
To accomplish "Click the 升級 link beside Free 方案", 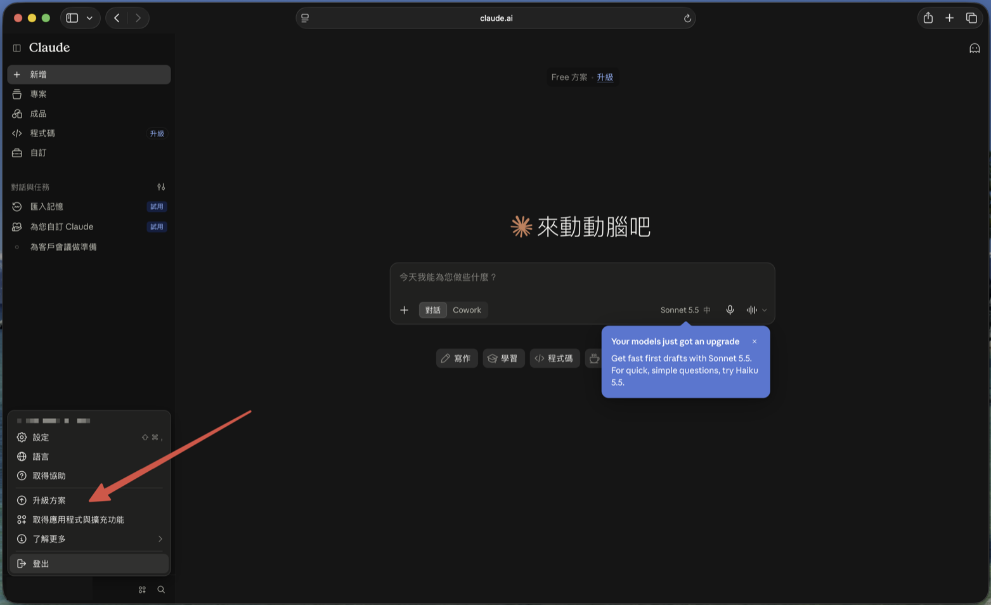I will coord(605,77).
